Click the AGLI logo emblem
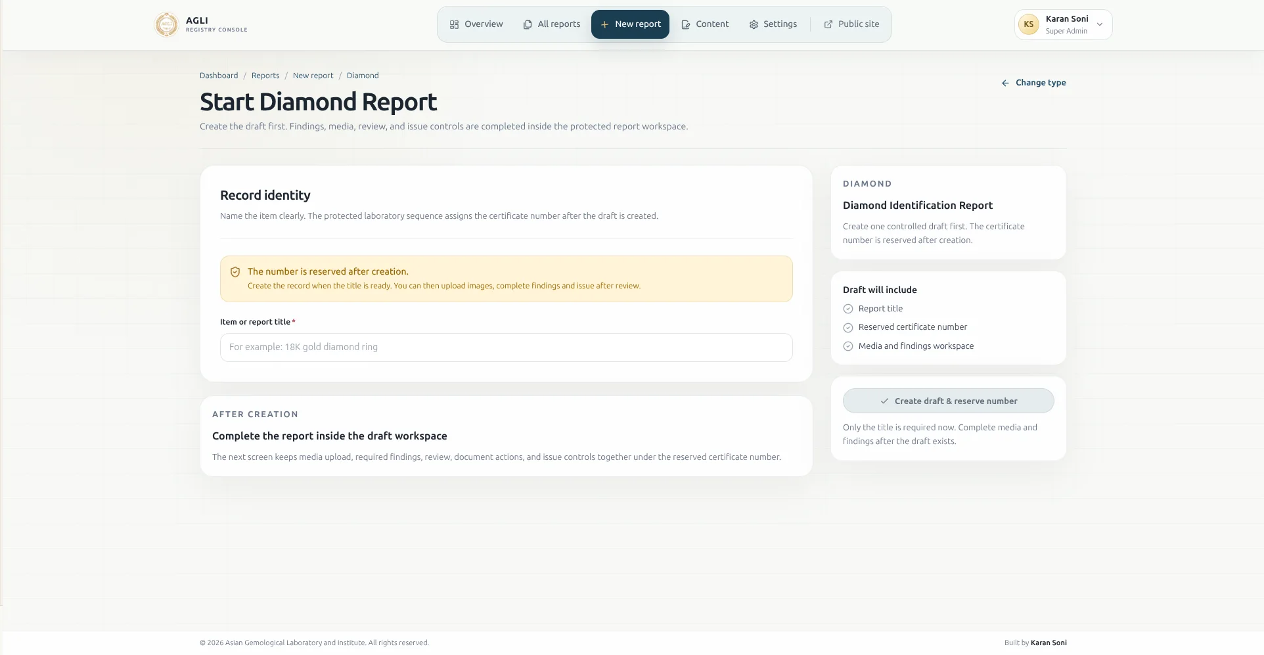The height and width of the screenshot is (655, 1264). [166, 24]
